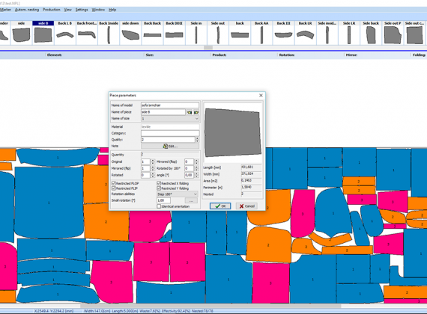
Task: Select the 'Back L B' piece thumbnail
Action: pyautogui.click(x=65, y=33)
